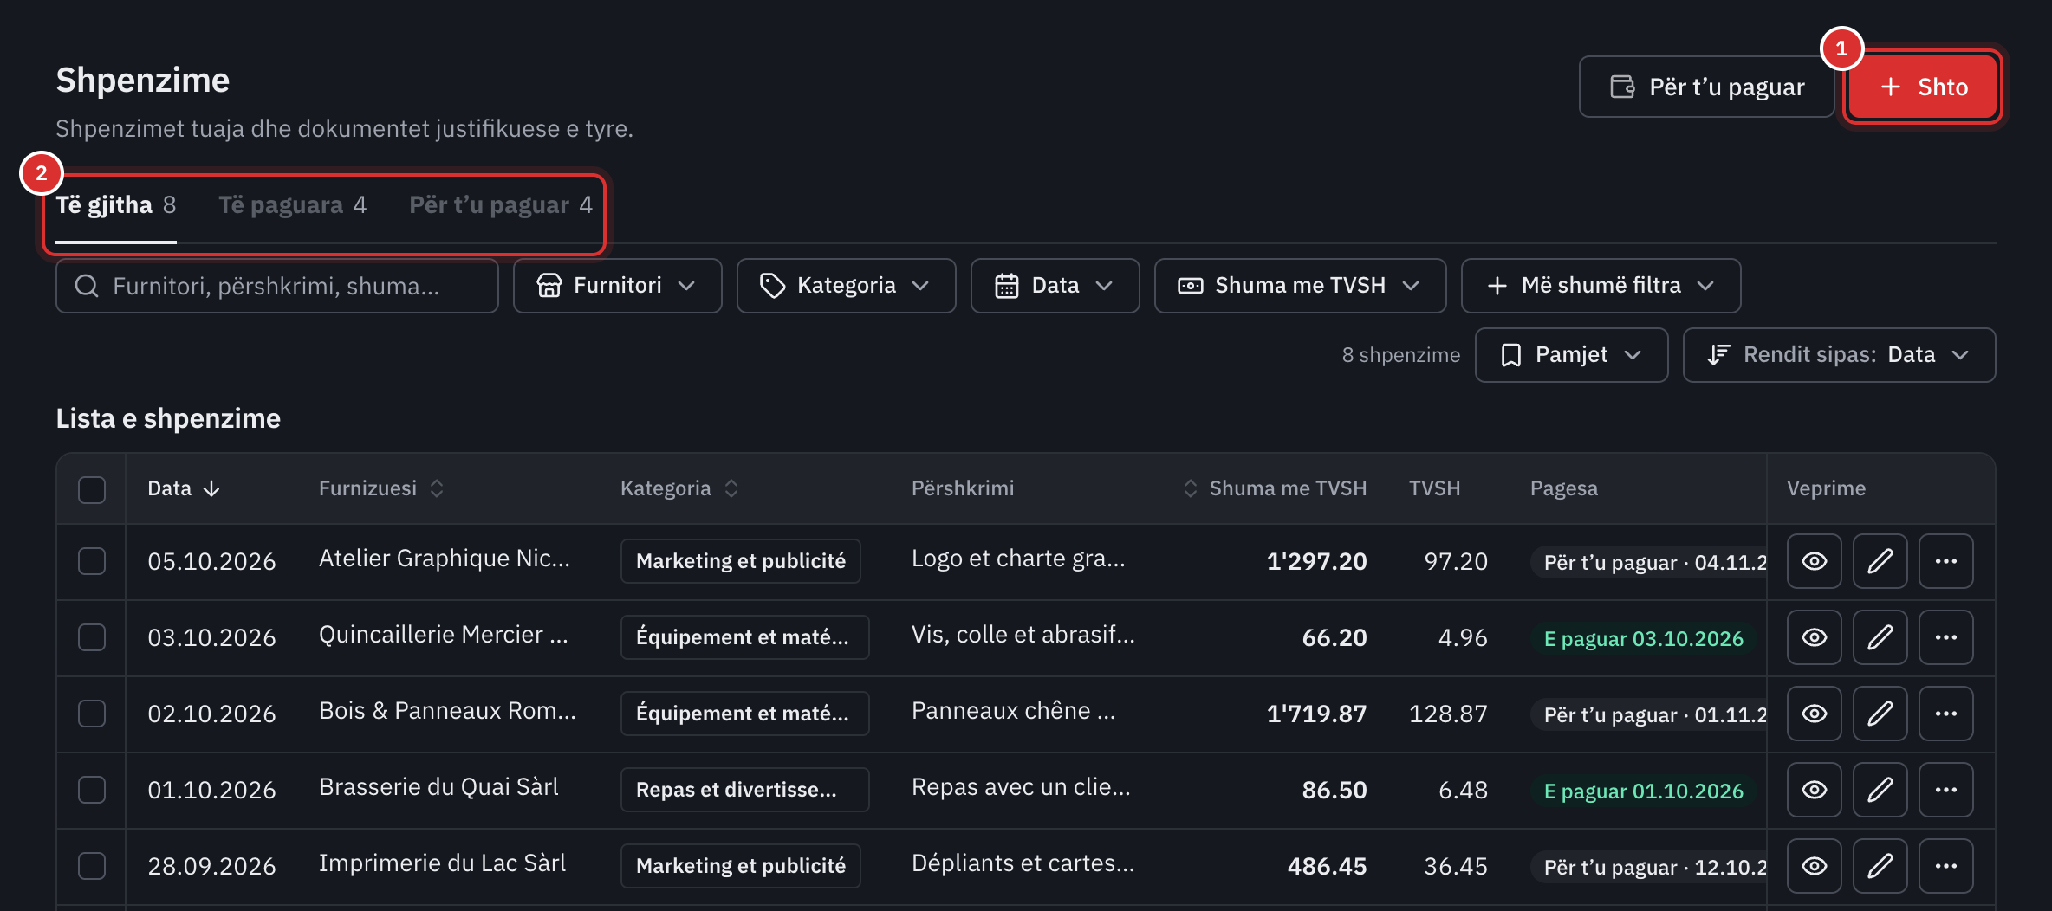Screen dimensions: 2052x911
Task: Check the 03.10.2026 expense row checkbox
Action: click(92, 637)
